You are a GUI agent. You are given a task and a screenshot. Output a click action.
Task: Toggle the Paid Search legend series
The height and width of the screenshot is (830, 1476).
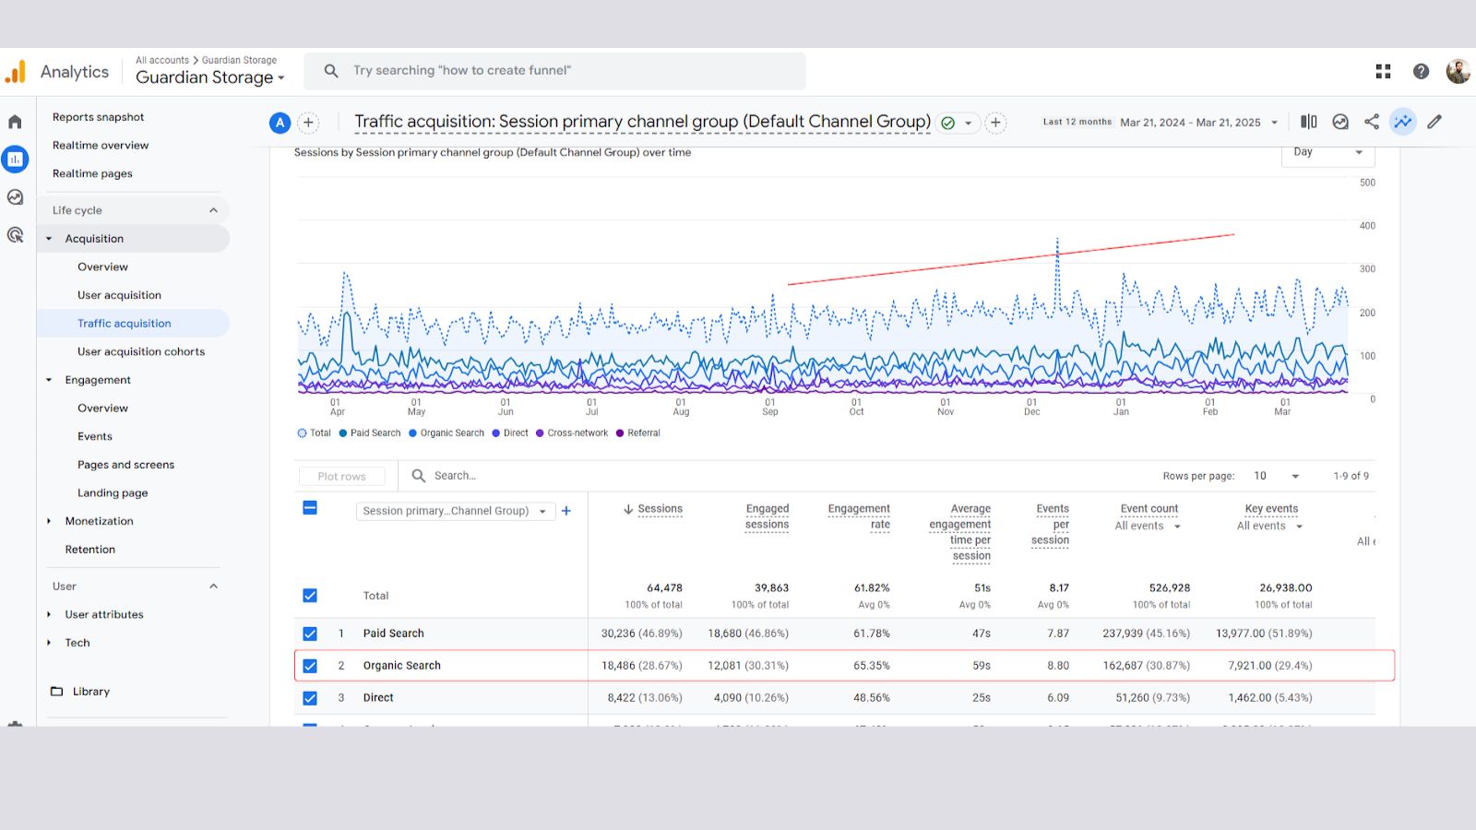(x=370, y=433)
